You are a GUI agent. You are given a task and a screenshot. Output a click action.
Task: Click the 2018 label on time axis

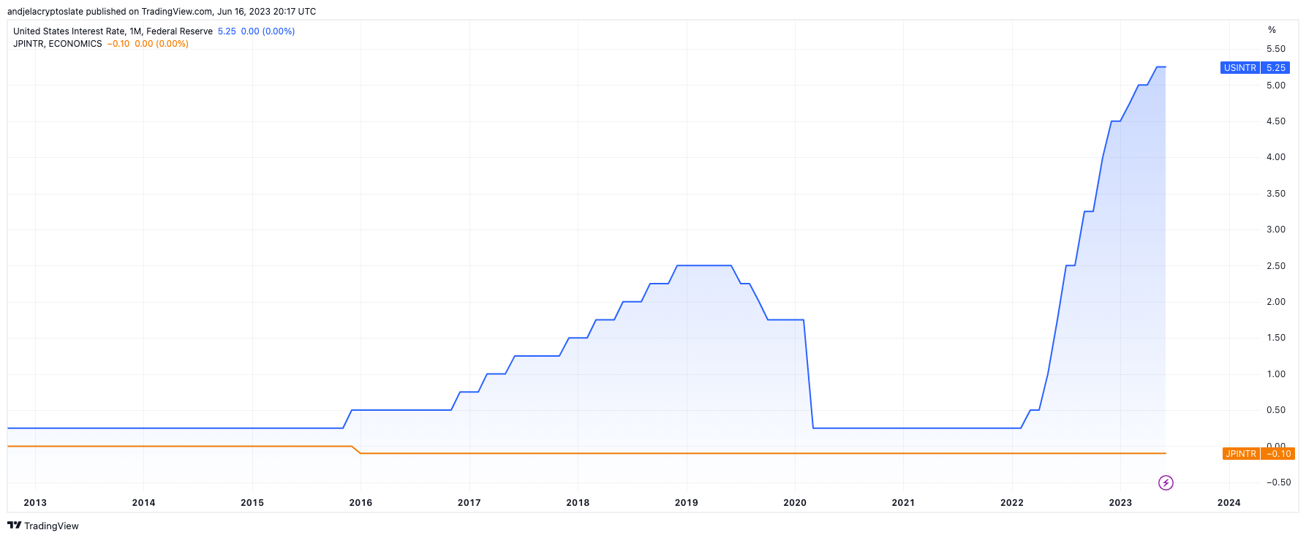[x=578, y=503]
